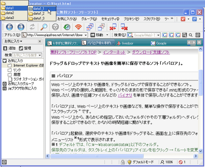Select the バパロア@k本的 tab
This screenshot has height=167, width=205.
[x=98, y=43]
